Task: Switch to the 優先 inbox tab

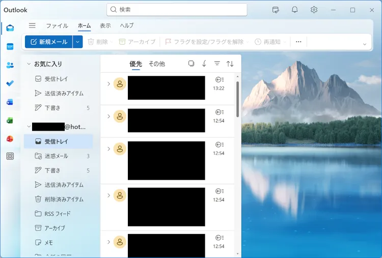Action: tap(135, 64)
